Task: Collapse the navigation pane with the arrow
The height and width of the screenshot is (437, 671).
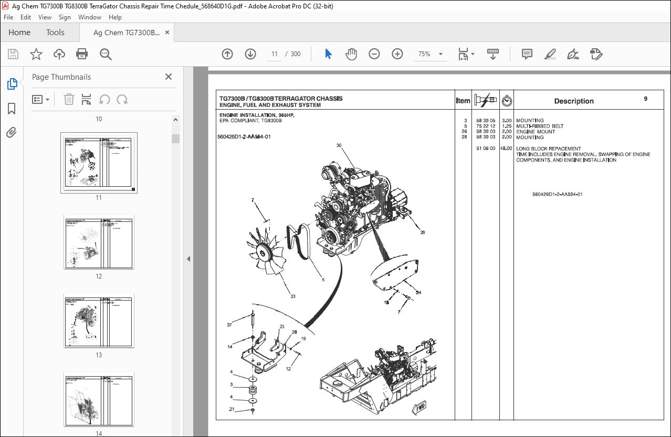Action: click(188, 259)
